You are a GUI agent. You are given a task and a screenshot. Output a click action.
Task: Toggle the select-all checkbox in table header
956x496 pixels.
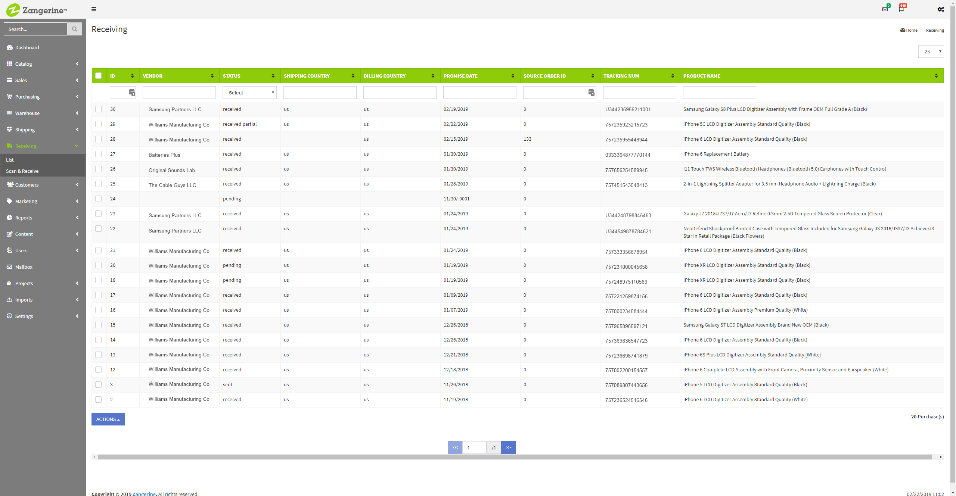(99, 76)
